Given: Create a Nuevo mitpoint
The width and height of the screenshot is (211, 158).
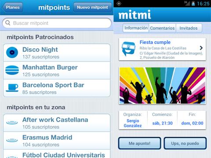Looking at the screenshot, I should (92, 7).
